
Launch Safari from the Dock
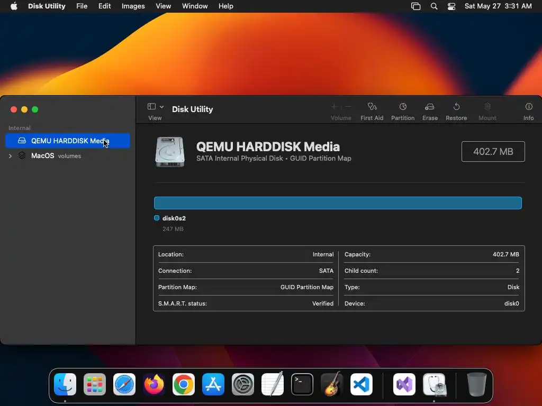(124, 384)
